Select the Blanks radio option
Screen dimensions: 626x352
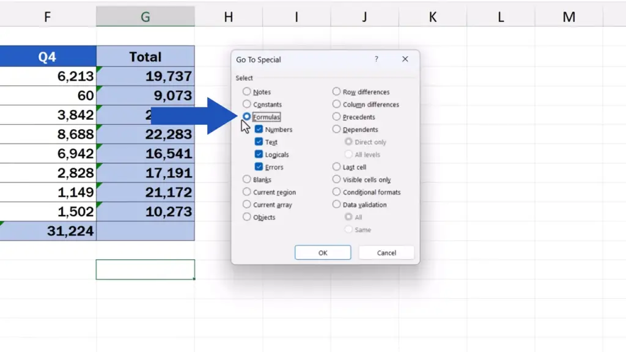click(247, 180)
